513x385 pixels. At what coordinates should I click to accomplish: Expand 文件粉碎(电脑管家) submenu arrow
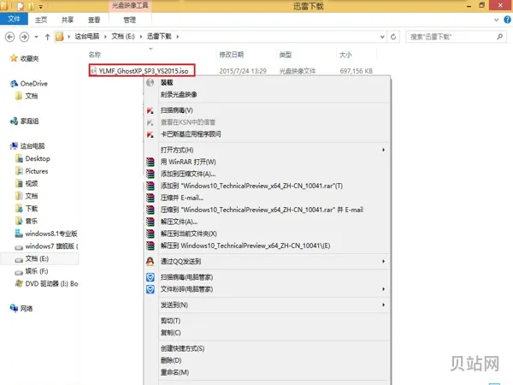[383, 289]
